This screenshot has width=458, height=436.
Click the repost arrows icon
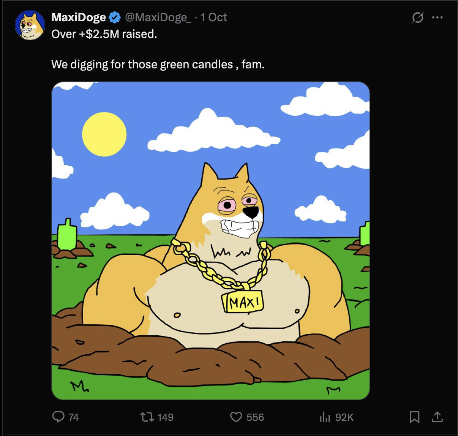pyautogui.click(x=147, y=417)
